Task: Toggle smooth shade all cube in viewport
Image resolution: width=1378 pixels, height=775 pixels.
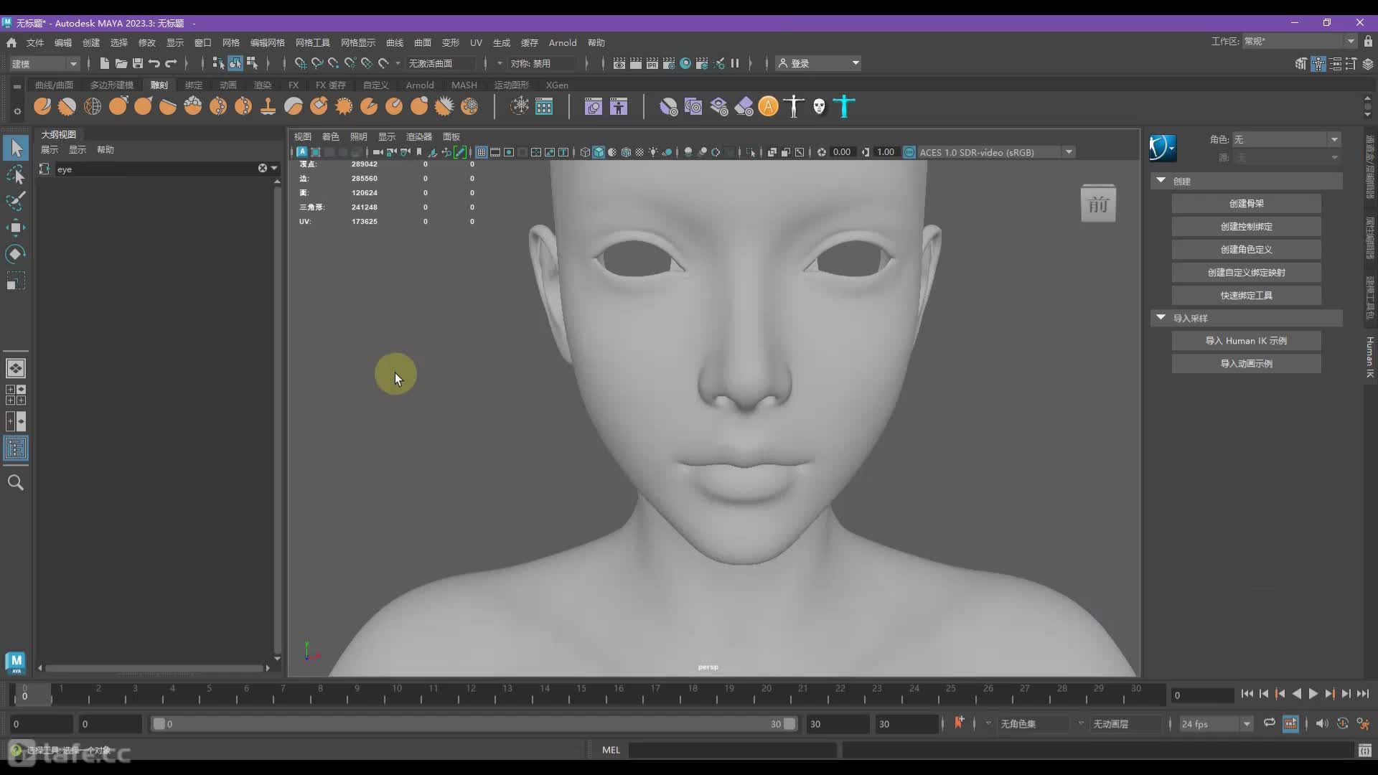Action: 599,152
